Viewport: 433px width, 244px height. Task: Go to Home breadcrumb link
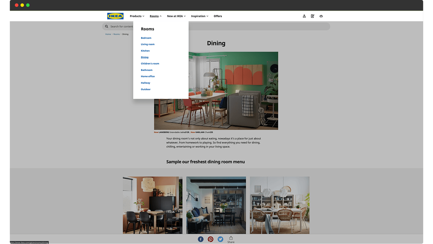tap(108, 34)
